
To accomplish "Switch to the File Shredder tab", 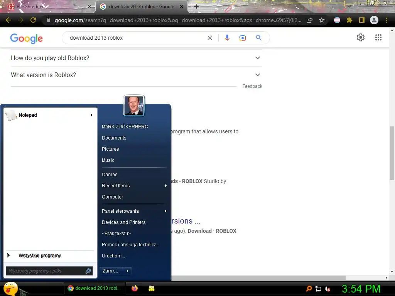I will pyautogui.click(x=48, y=7).
